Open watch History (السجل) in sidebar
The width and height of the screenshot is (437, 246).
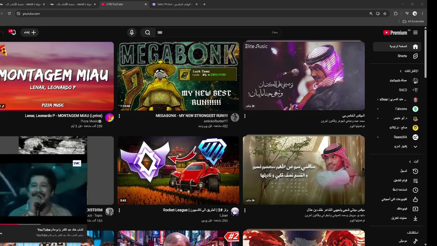397,171
